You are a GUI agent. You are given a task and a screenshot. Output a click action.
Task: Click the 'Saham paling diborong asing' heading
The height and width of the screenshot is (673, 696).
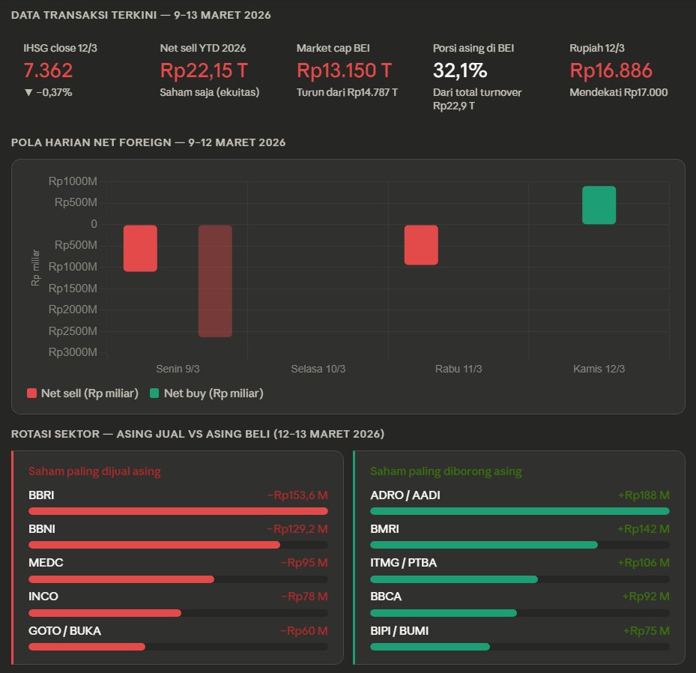446,471
